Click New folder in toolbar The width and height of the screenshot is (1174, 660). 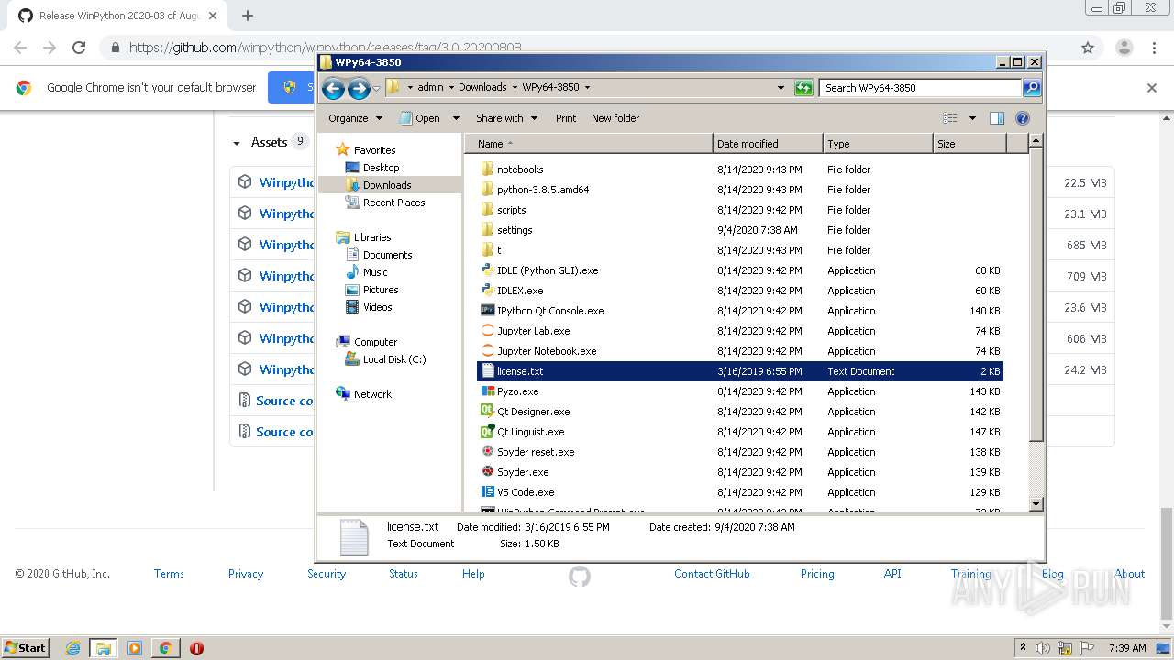pos(615,118)
